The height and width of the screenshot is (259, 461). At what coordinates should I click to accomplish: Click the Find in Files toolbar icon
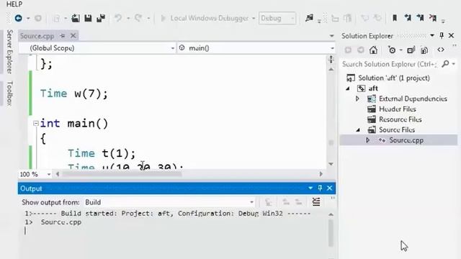point(309,18)
